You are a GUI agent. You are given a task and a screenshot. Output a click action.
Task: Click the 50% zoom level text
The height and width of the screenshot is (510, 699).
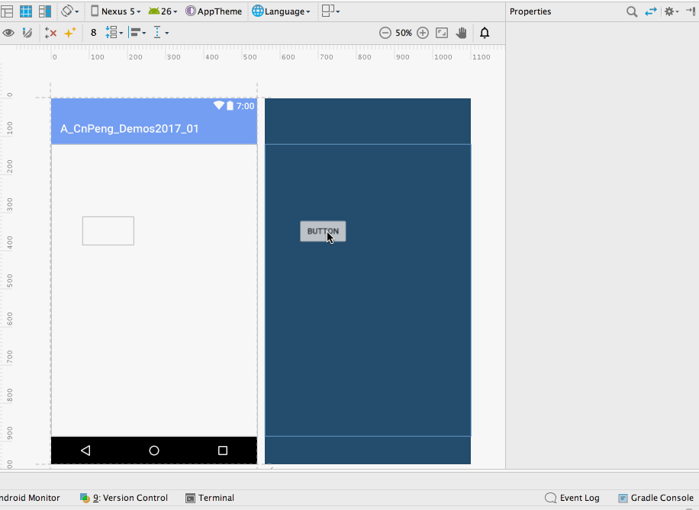point(404,33)
